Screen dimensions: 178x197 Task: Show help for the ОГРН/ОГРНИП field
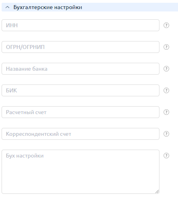pos(166,47)
